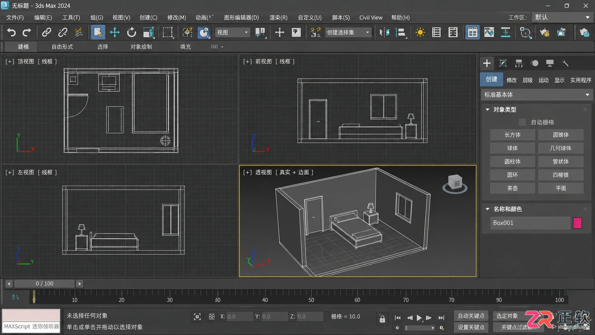Toggle the rectangular selection region icon
This screenshot has height=335, width=595.
coord(167,32)
